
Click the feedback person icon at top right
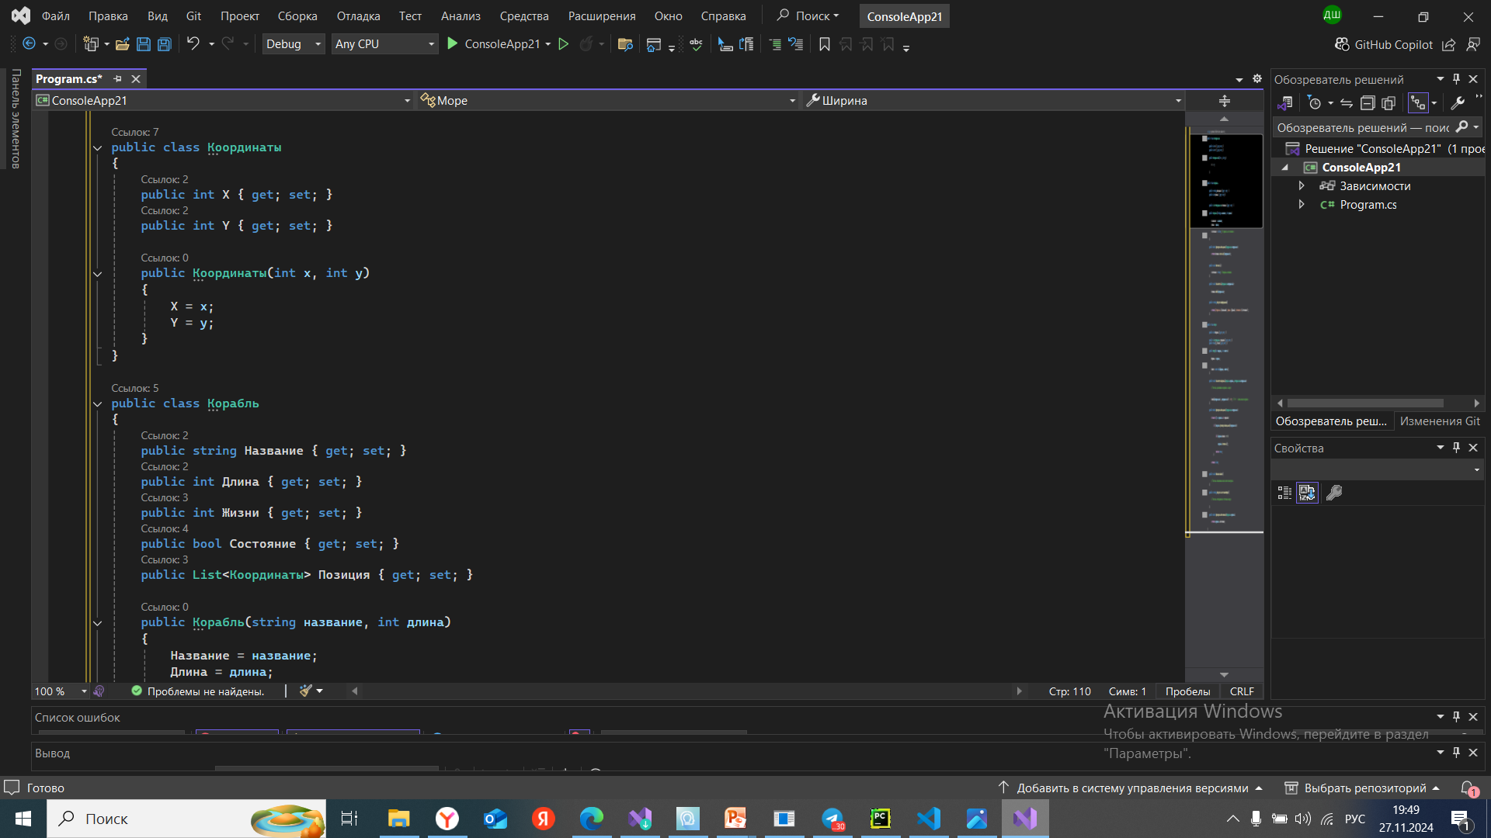(x=1473, y=45)
